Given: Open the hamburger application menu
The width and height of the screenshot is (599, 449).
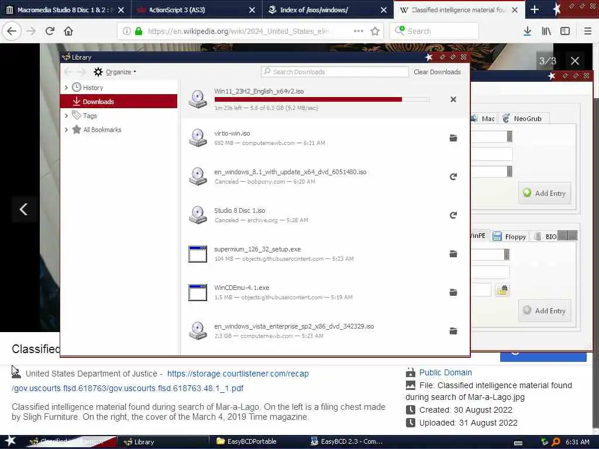Looking at the screenshot, I should coord(587,31).
